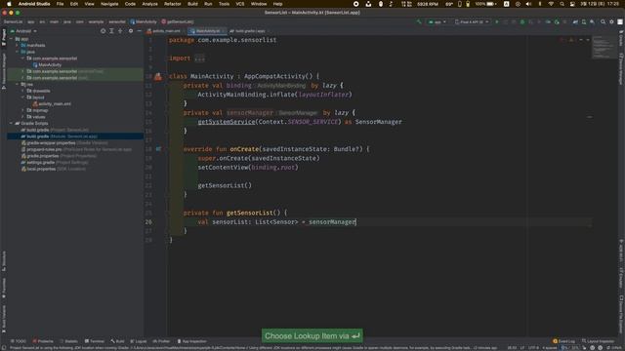Switch to the MainActivity.kt editor tab
625x351 pixels.
tap(206, 31)
